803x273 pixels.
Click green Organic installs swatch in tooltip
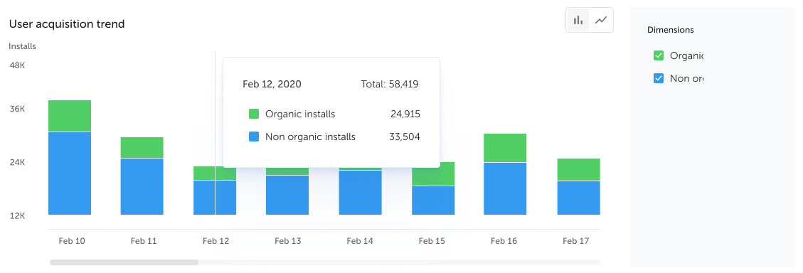[x=253, y=114]
